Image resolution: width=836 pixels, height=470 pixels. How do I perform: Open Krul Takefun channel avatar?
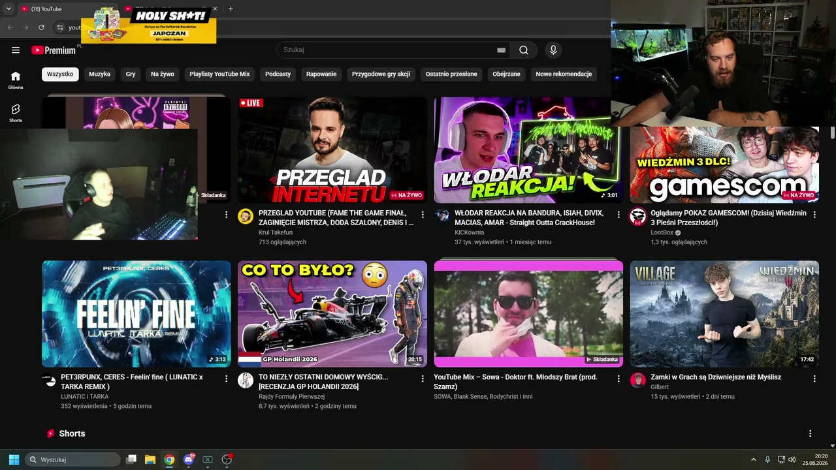click(246, 217)
